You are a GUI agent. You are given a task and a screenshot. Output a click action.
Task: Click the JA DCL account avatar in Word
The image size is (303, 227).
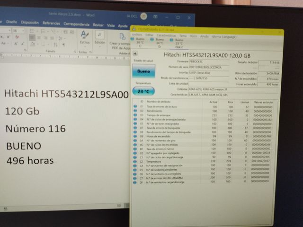[143, 17]
